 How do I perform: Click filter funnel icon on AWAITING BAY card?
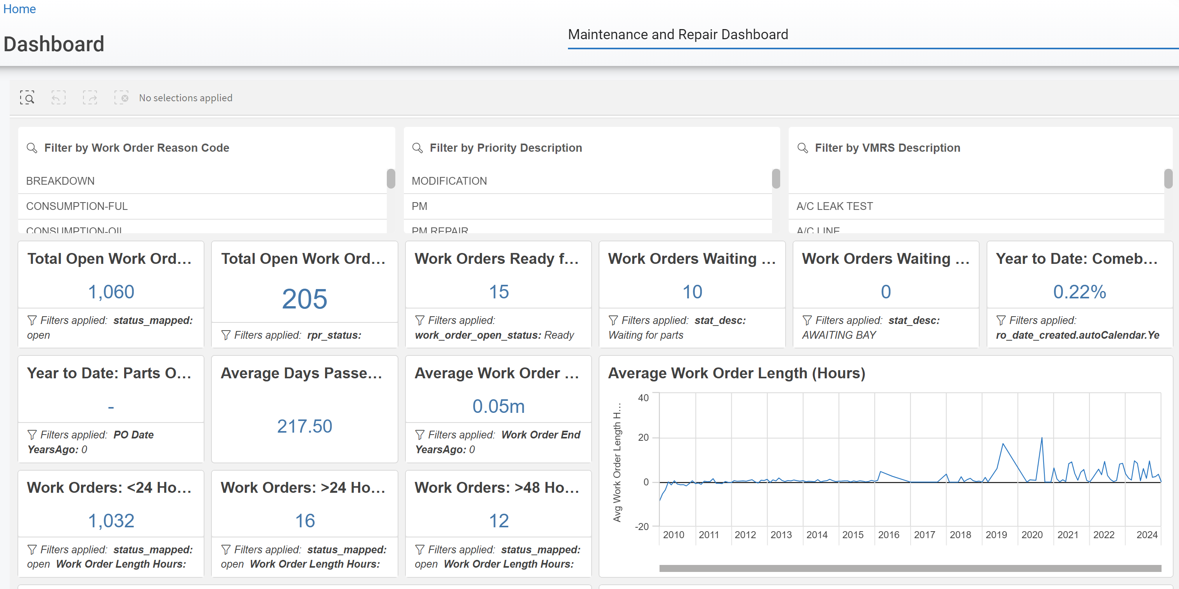tap(807, 320)
